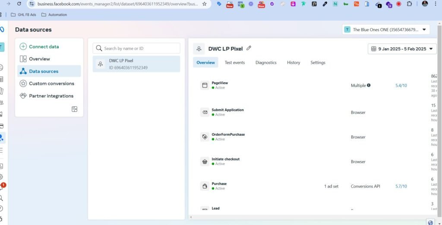This screenshot has width=442, height=225.
Task: Click the Data sources triangle icon
Action: point(23,71)
